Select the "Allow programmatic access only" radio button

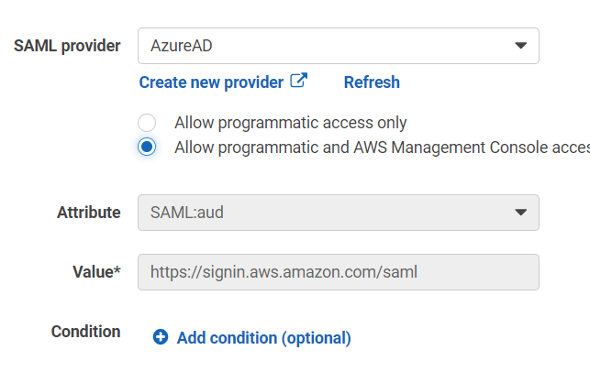(x=147, y=123)
